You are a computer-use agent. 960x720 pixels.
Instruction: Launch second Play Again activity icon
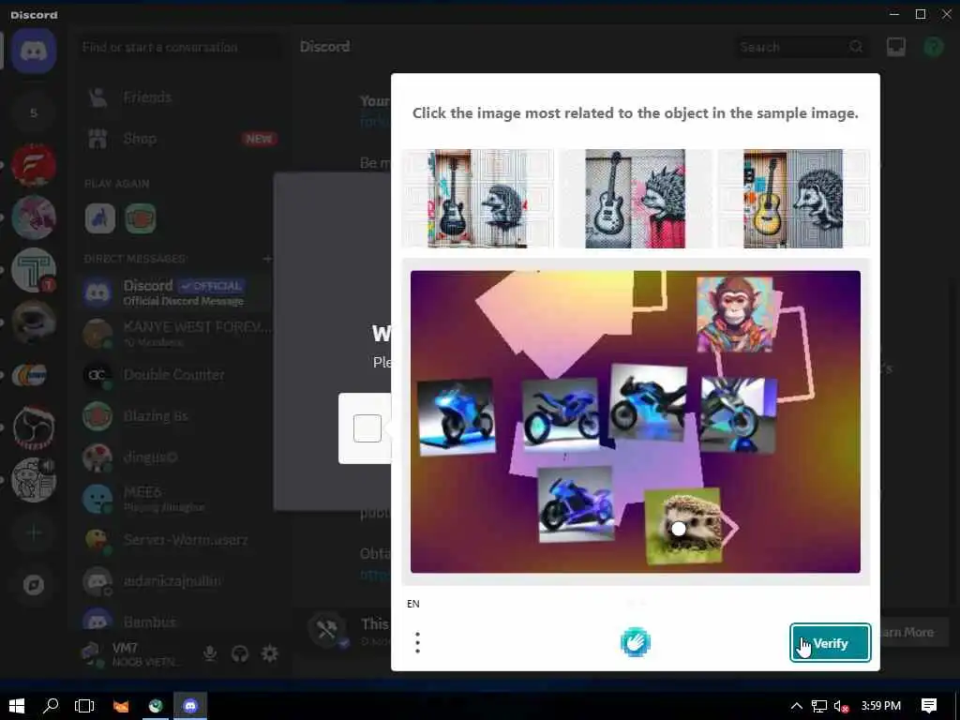point(141,218)
